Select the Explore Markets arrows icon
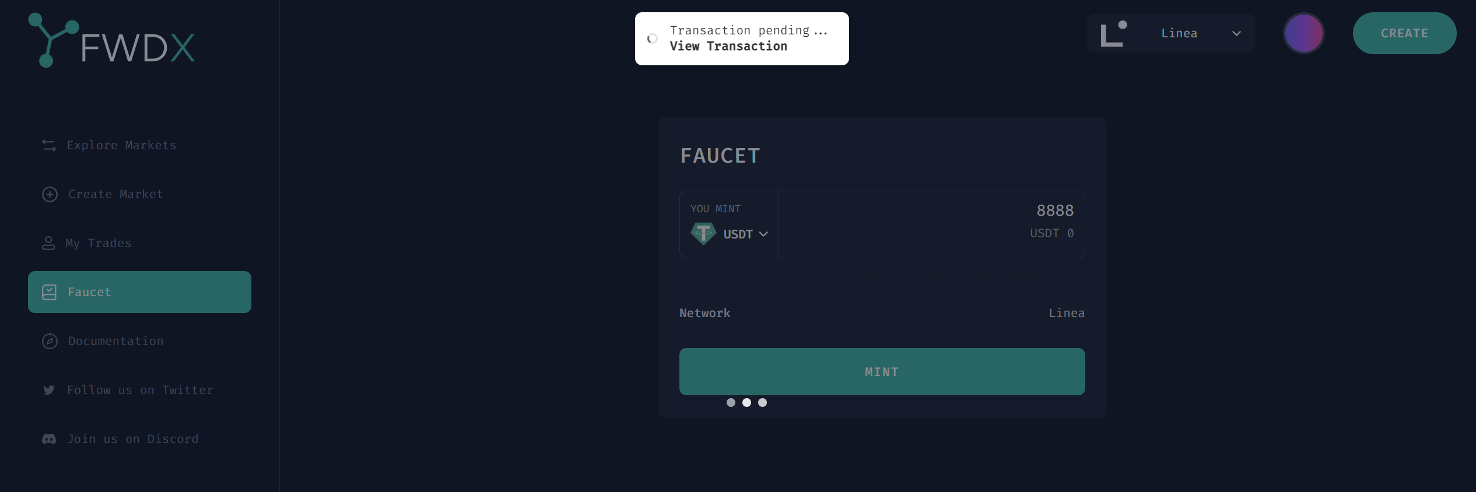This screenshot has width=1476, height=492. (49, 145)
